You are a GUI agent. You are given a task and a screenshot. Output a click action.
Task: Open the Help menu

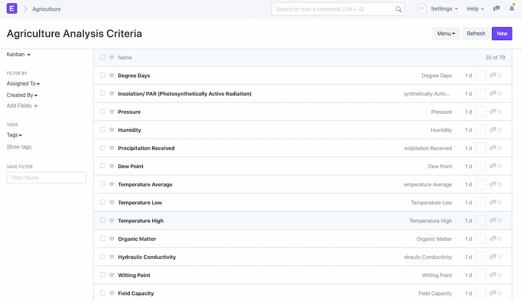pyautogui.click(x=475, y=9)
